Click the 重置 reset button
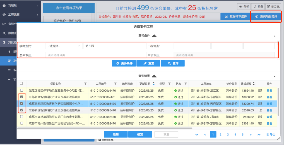 tap(148, 63)
